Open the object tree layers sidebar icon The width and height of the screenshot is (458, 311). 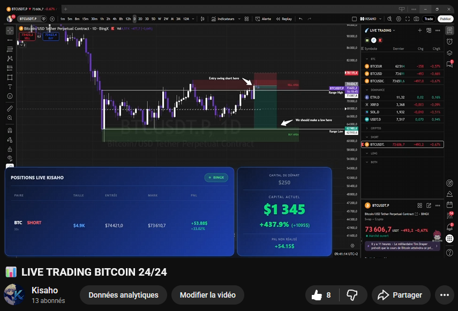(450, 53)
